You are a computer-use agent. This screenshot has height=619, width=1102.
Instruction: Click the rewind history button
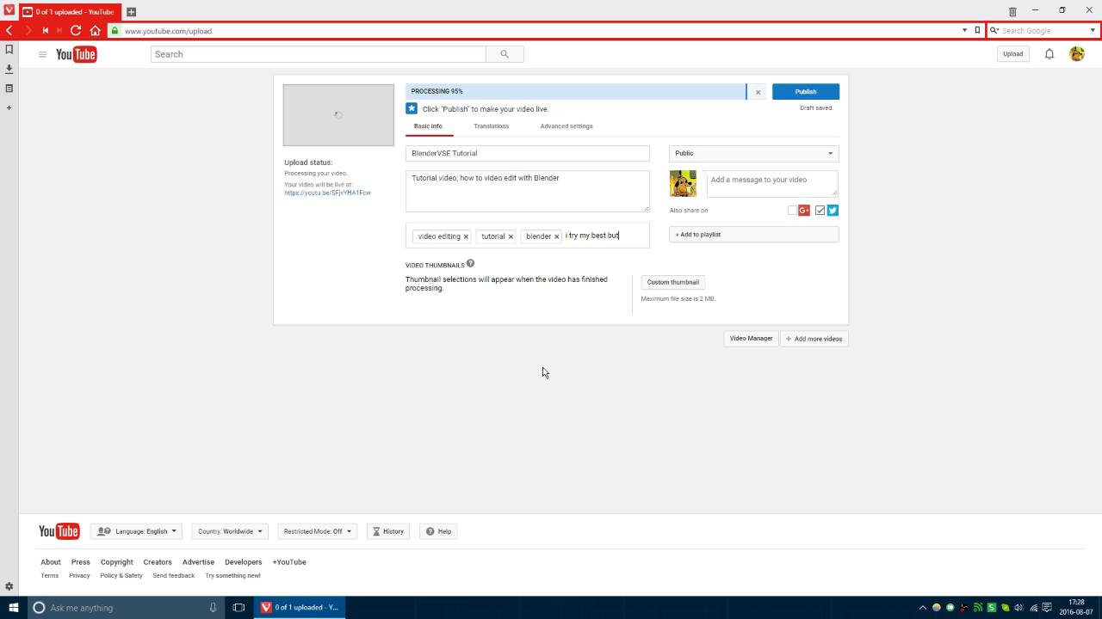[45, 30]
